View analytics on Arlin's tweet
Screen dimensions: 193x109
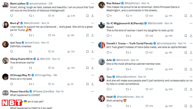[x=169, y=69]
